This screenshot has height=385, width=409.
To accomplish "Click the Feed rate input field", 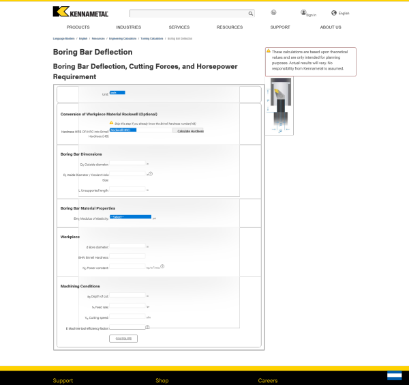I will coord(127,306).
